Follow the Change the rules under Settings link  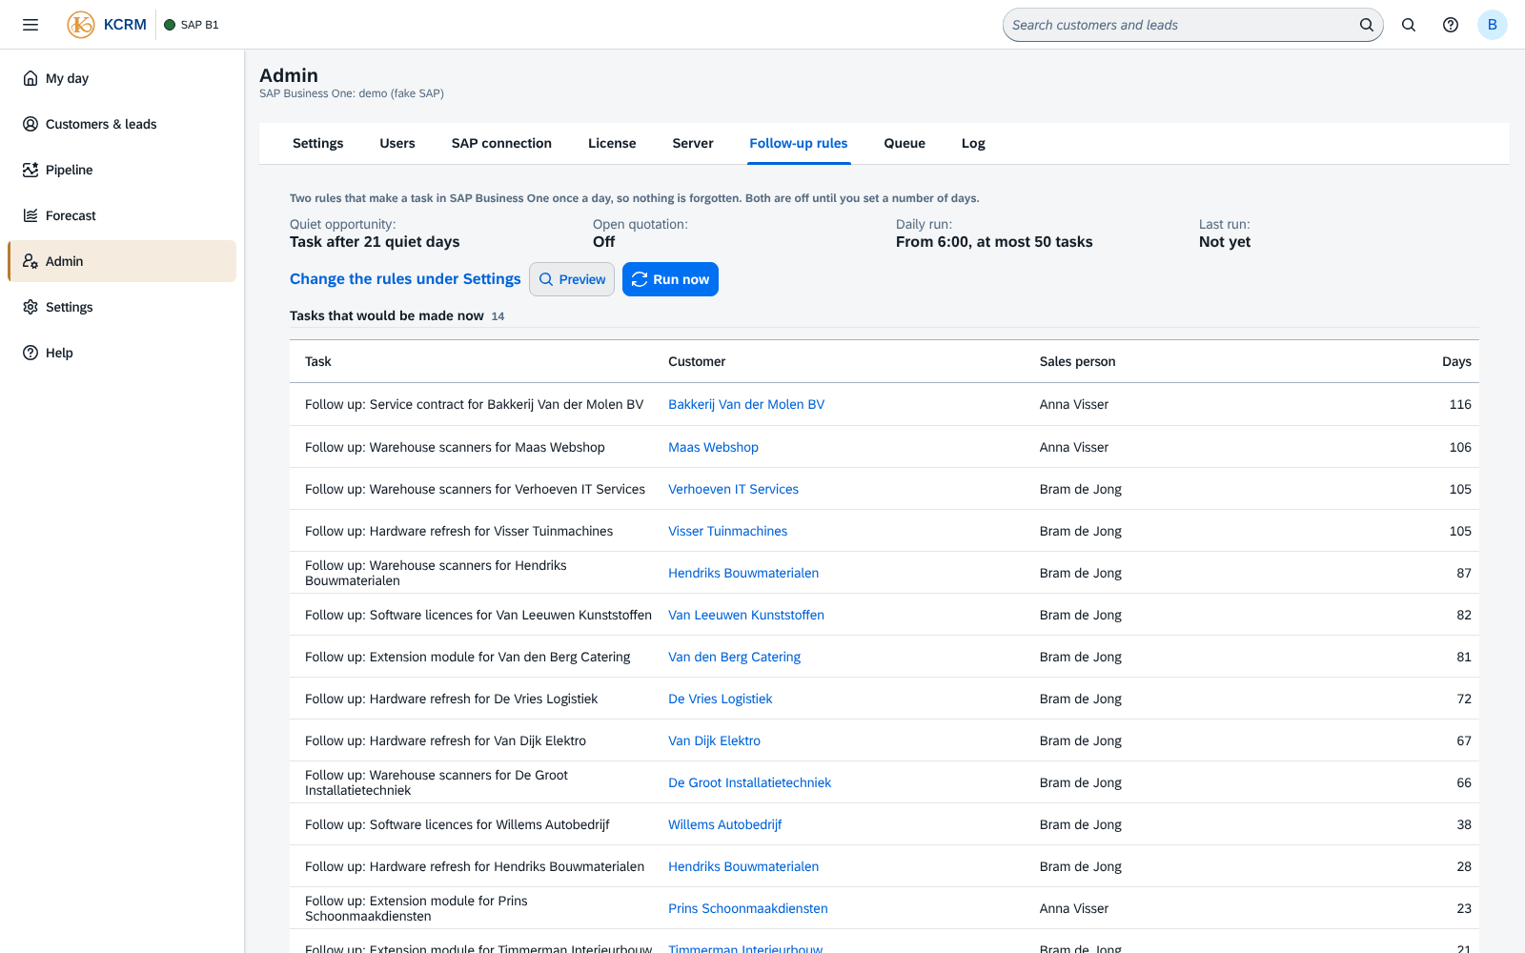pyautogui.click(x=405, y=279)
